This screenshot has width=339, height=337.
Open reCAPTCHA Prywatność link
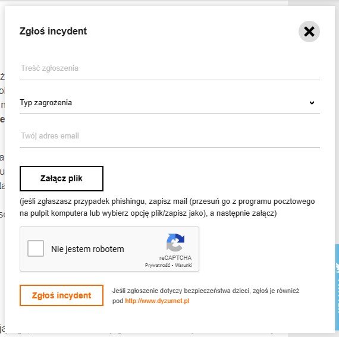(158, 265)
